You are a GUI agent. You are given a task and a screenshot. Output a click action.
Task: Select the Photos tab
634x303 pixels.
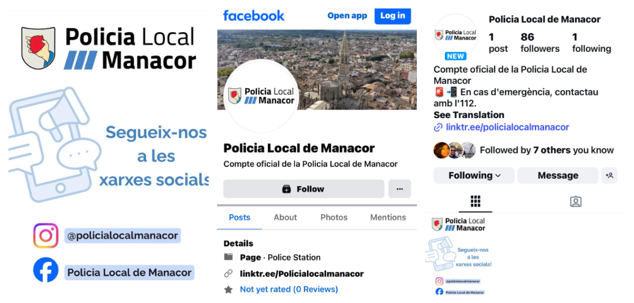tap(334, 217)
